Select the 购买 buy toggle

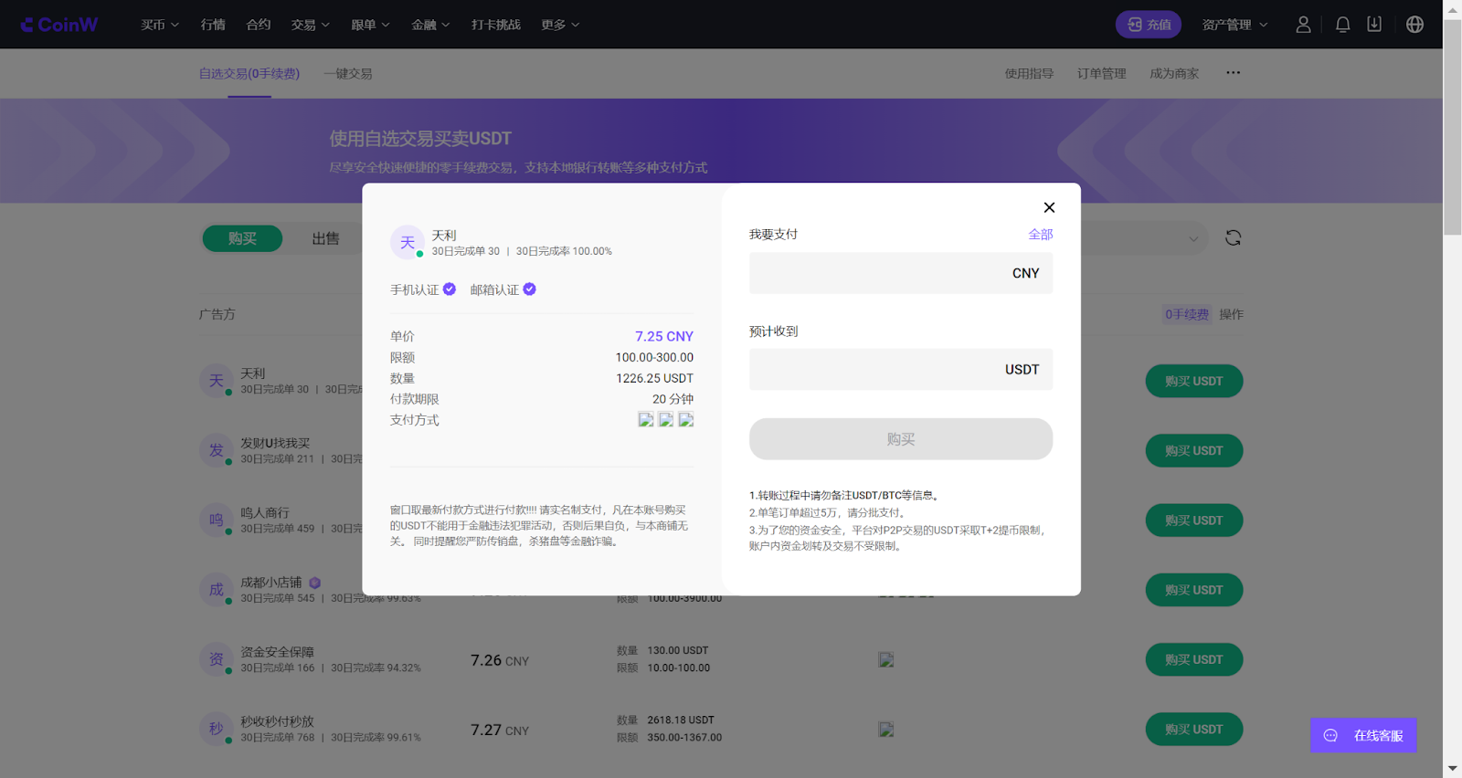(242, 238)
